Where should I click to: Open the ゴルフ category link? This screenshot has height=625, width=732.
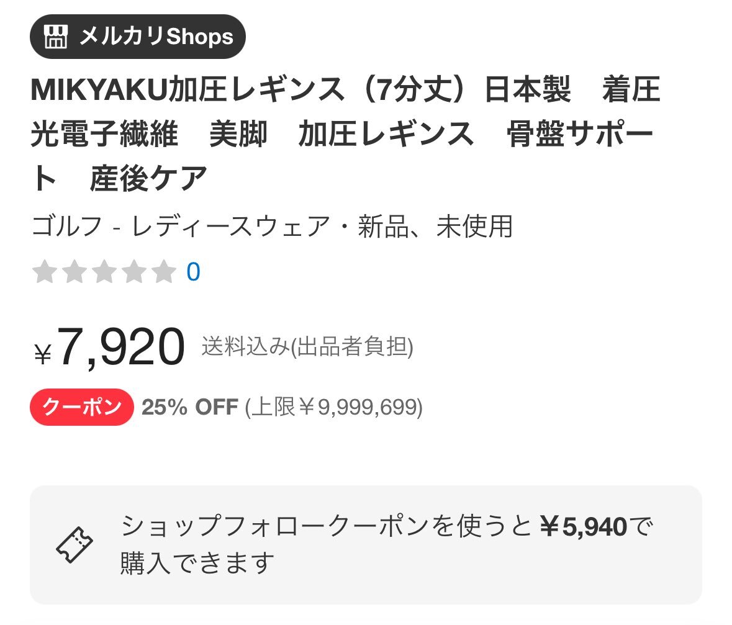[67, 227]
